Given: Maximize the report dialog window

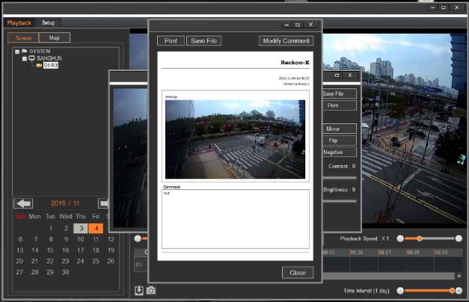Looking at the screenshot, I should click(x=297, y=25).
